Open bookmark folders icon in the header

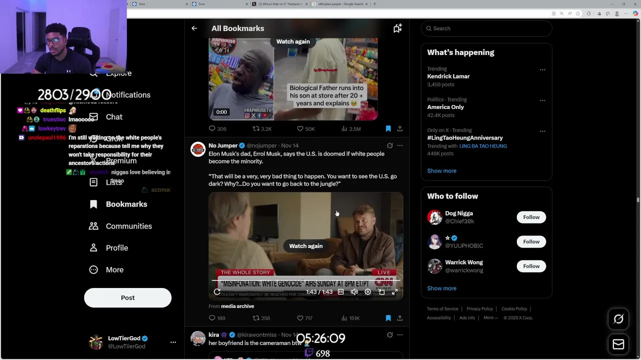pyautogui.click(x=397, y=28)
